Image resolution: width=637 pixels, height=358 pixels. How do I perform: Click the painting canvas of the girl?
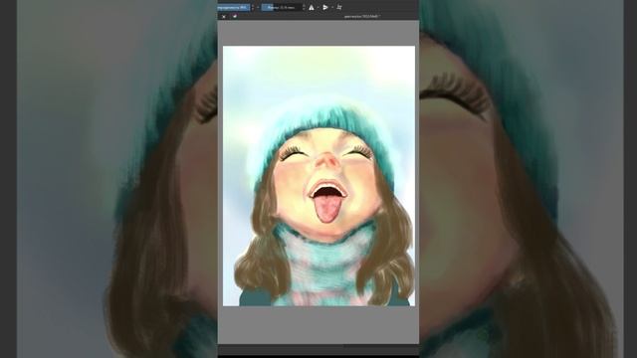pyautogui.click(x=318, y=176)
